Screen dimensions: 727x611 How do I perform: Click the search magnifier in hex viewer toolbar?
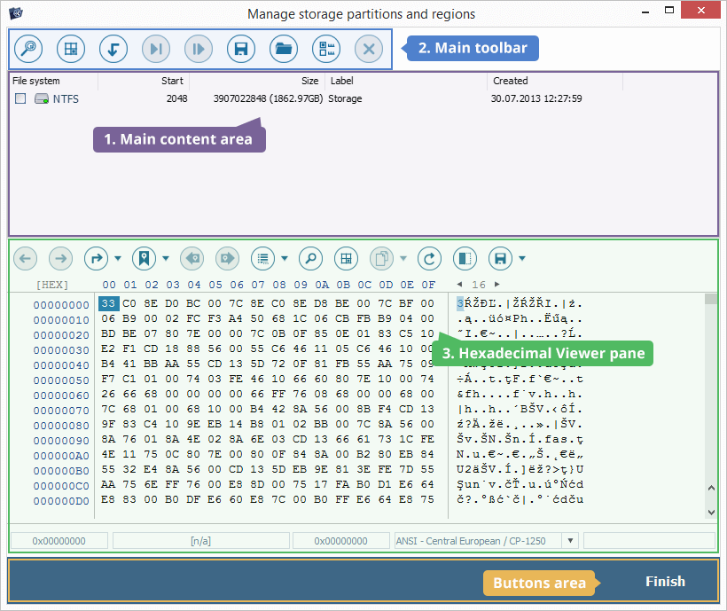click(310, 259)
